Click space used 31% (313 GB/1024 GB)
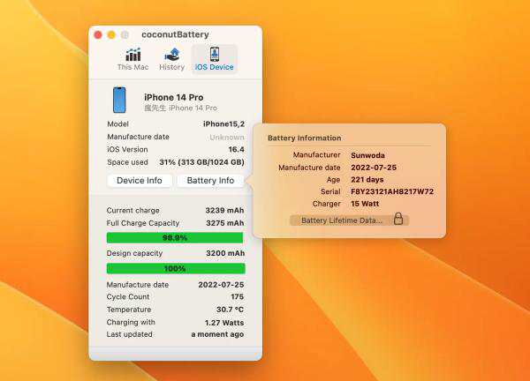The image size is (530, 381). click(201, 162)
